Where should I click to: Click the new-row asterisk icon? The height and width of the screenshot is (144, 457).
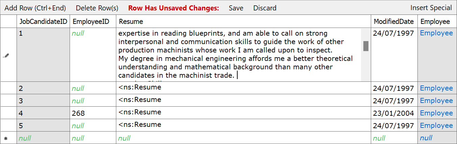(5, 138)
